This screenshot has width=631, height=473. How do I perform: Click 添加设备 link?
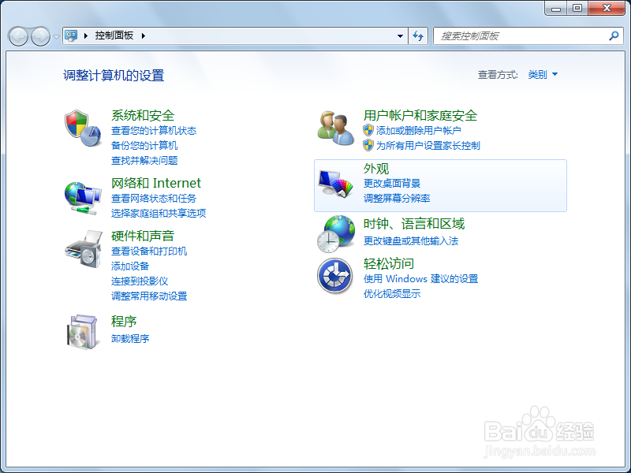130,266
